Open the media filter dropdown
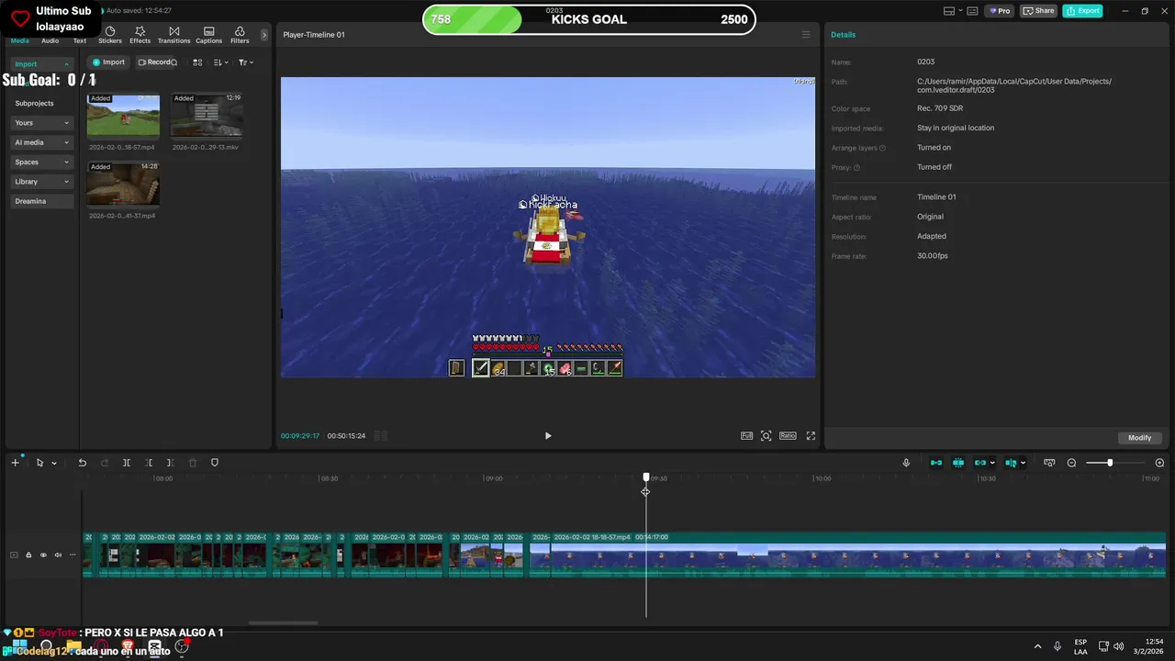This screenshot has height=661, width=1175. pyautogui.click(x=245, y=62)
